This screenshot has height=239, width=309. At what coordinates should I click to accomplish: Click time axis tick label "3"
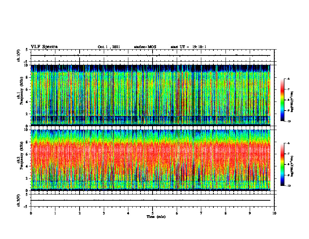(x=104, y=213)
